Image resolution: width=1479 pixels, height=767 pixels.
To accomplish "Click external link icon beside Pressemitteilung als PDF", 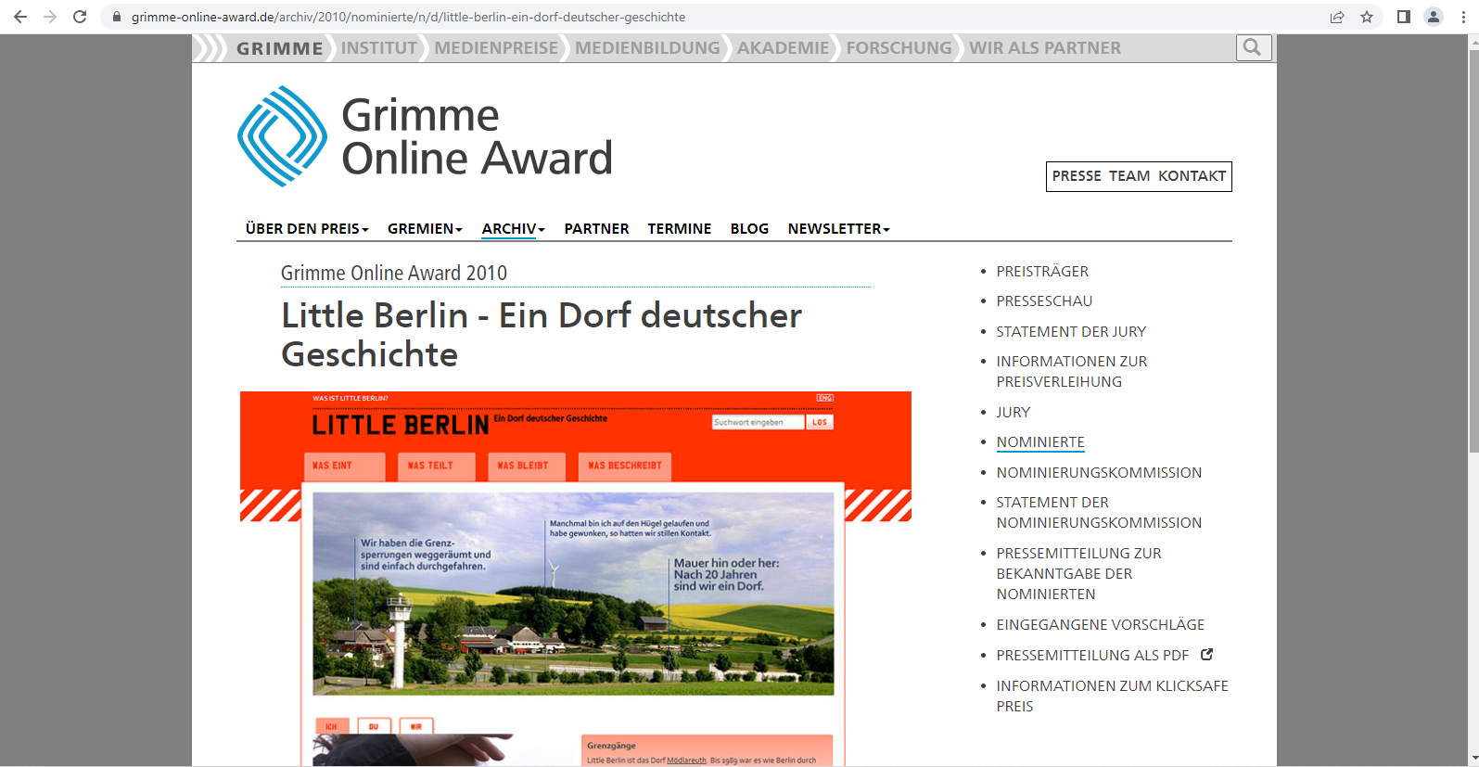I will [x=1206, y=654].
